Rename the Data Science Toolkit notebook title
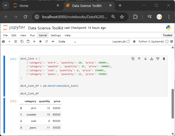Screen dimensions: 175x136 [x=46, y=28]
